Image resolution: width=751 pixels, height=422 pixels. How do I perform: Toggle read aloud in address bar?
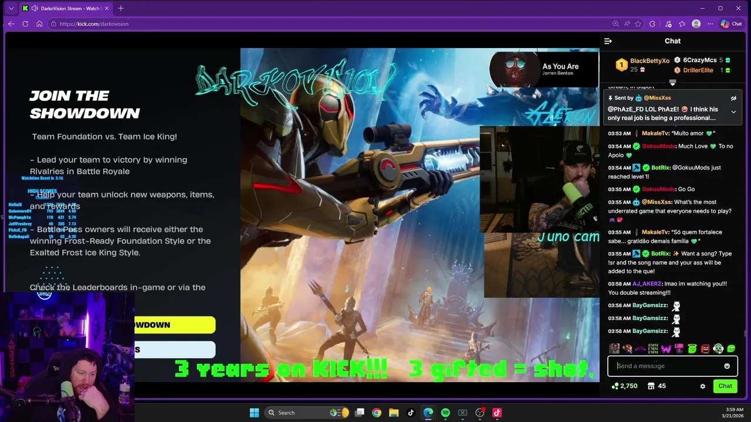point(627,24)
